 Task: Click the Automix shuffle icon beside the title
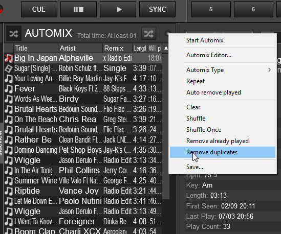tap(14, 33)
